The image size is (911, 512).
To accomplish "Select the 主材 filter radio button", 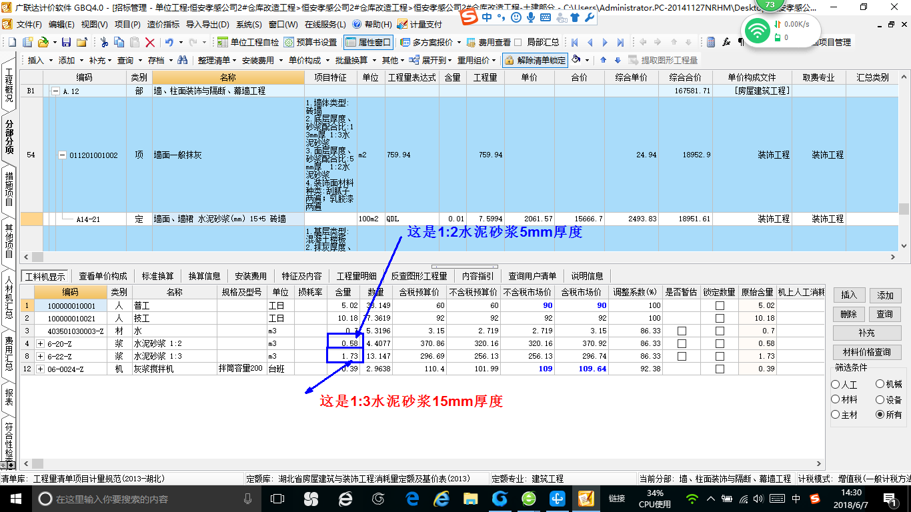I will click(835, 415).
